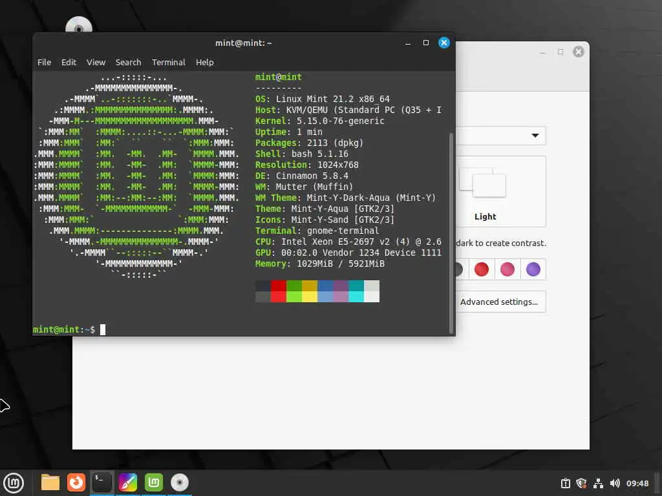The image size is (662, 496).
Task: Click the Icons: Mint-Y-Sand line
Action: click(x=325, y=220)
